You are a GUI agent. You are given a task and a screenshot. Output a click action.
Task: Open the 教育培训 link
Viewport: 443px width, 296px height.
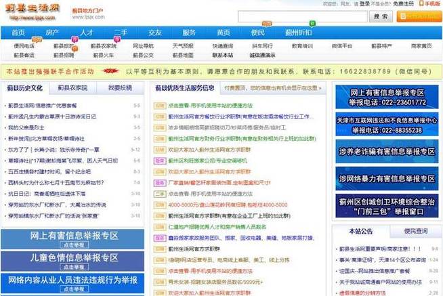(x=302, y=46)
